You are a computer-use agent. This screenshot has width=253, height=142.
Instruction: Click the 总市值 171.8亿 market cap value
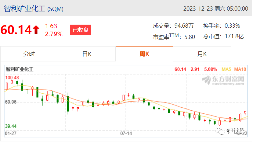234,36
